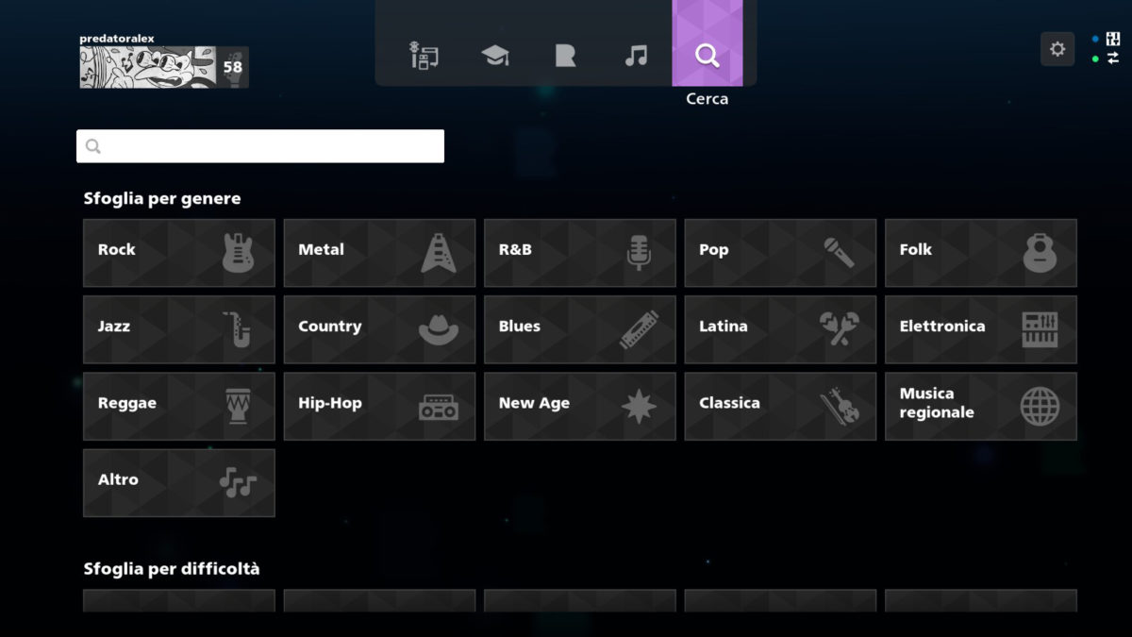
Task: Browse the Rock genre tile
Action: pos(179,253)
